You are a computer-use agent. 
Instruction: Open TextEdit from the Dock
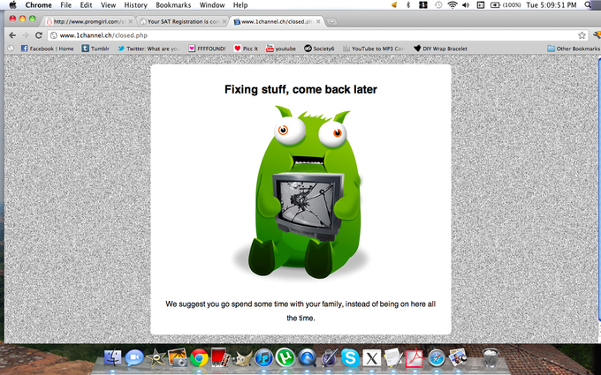(x=392, y=357)
